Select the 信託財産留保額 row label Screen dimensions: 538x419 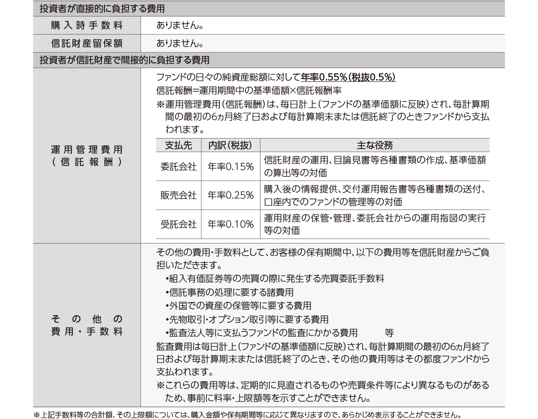tap(87, 43)
